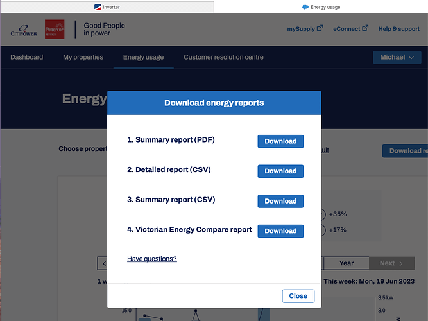This screenshot has width=428, height=321.
Task: Select the Year view button
Action: point(347,263)
